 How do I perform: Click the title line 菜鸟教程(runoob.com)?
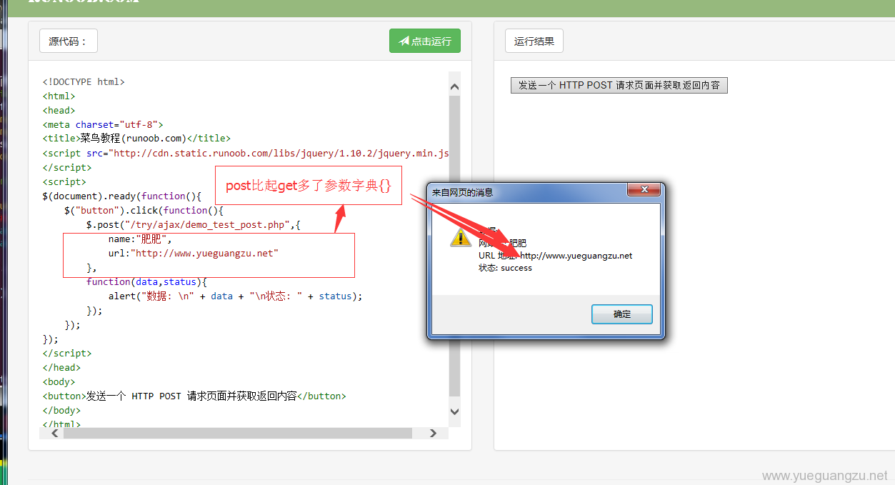tap(136, 139)
